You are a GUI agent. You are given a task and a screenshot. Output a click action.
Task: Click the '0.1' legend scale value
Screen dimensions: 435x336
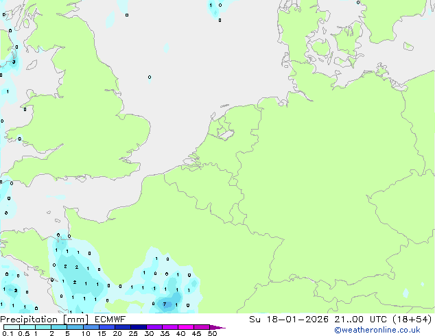pyautogui.click(x=8, y=333)
